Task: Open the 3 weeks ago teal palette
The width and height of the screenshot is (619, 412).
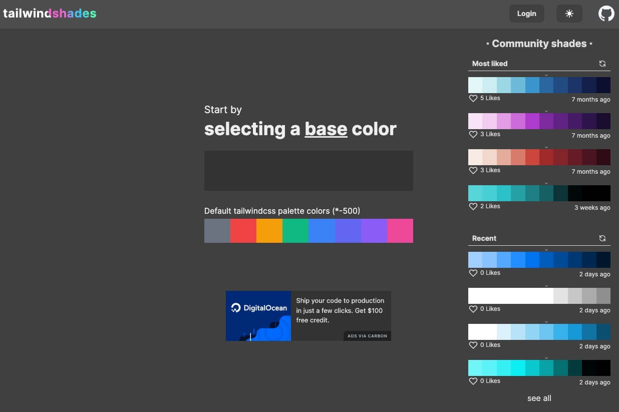Action: [539, 193]
